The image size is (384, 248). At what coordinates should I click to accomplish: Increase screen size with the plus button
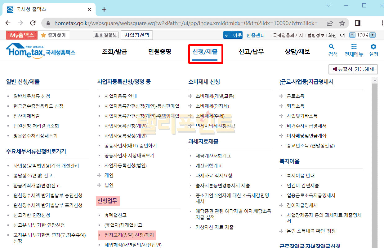click(x=373, y=35)
